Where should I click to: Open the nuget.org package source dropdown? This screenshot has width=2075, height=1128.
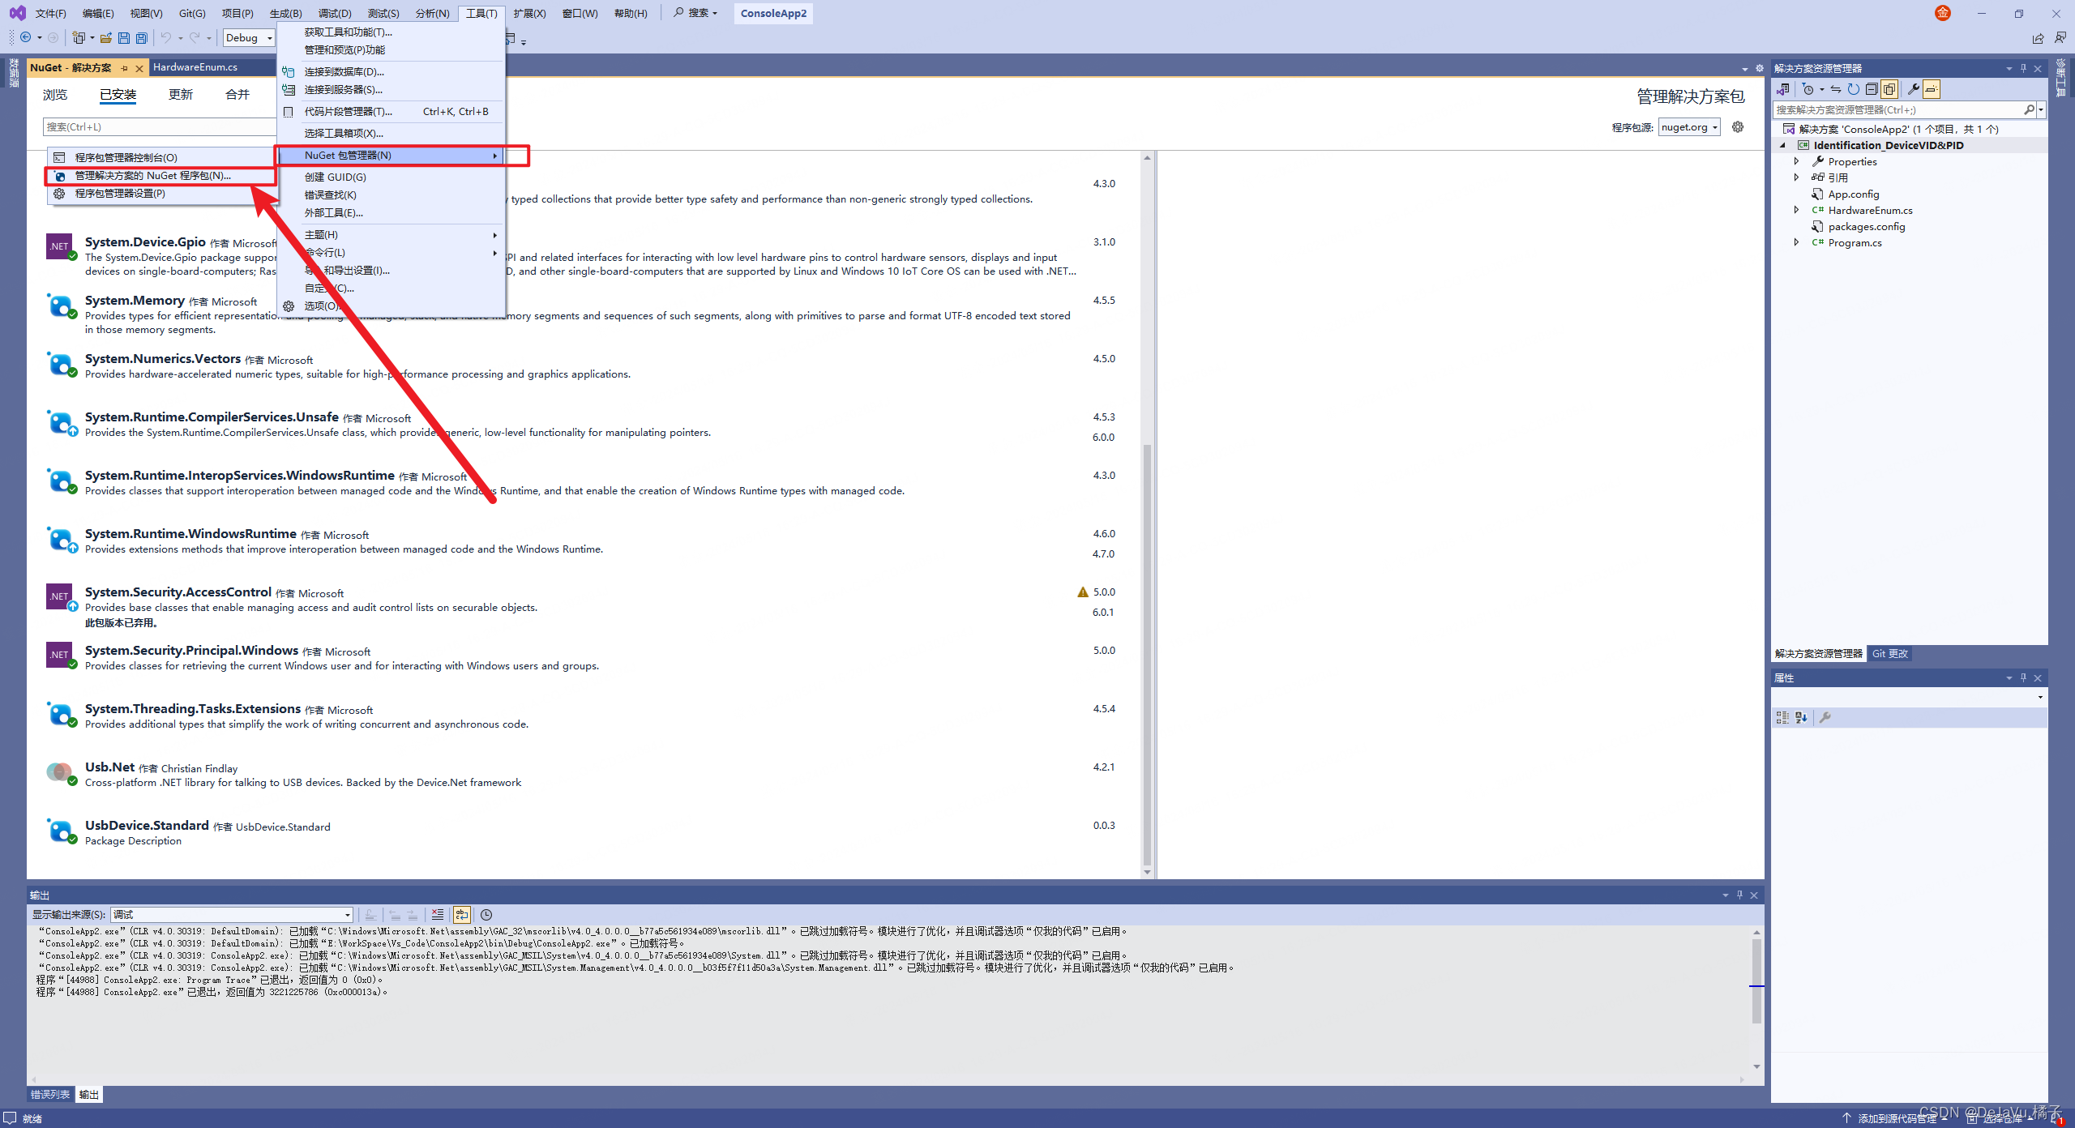click(x=1689, y=126)
